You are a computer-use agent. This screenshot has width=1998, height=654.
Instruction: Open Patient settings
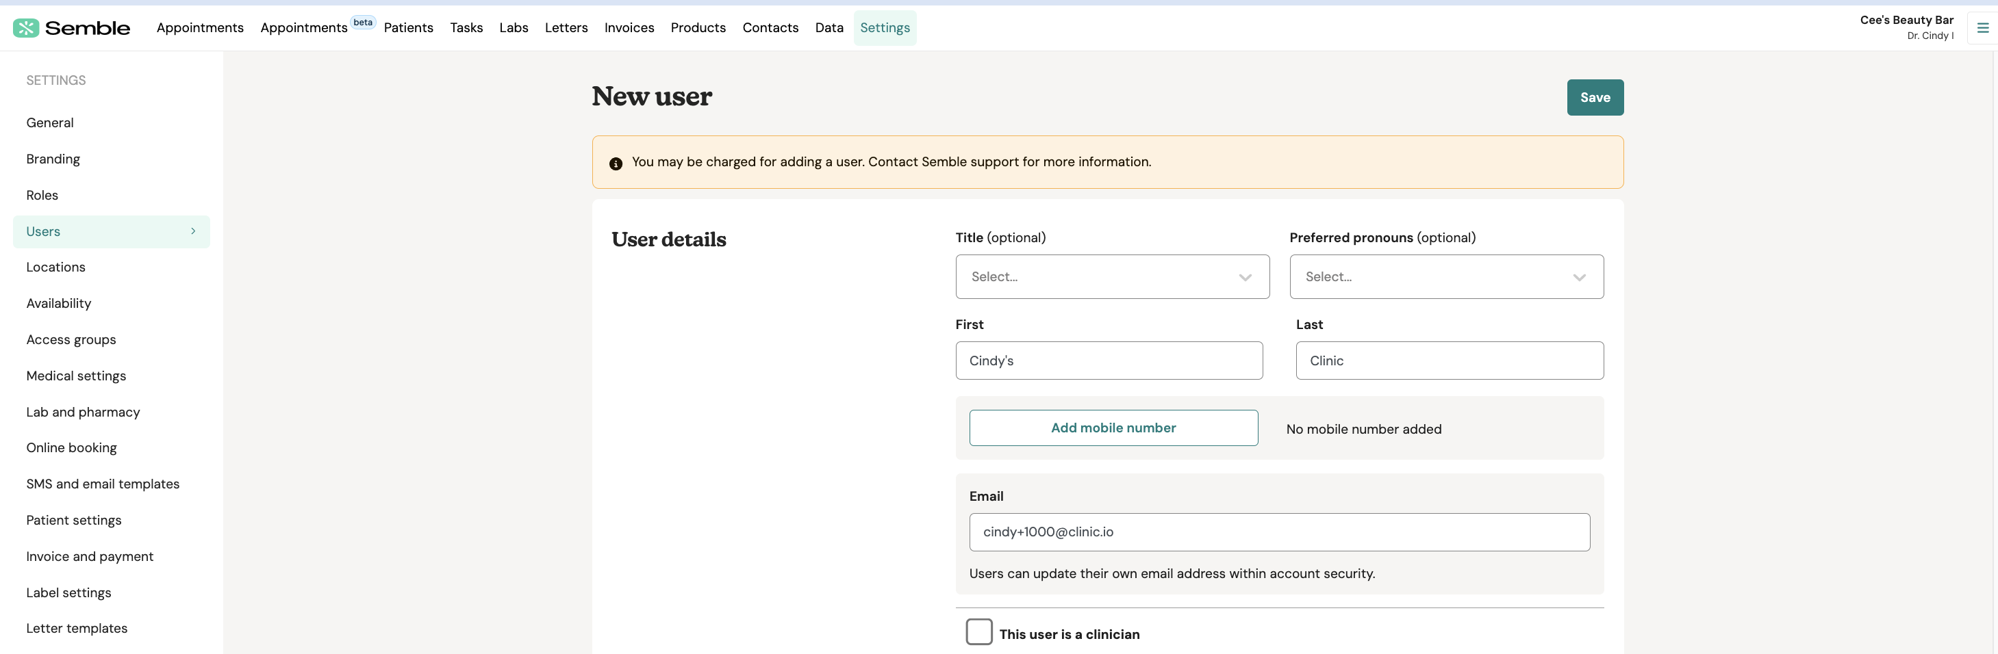click(74, 521)
